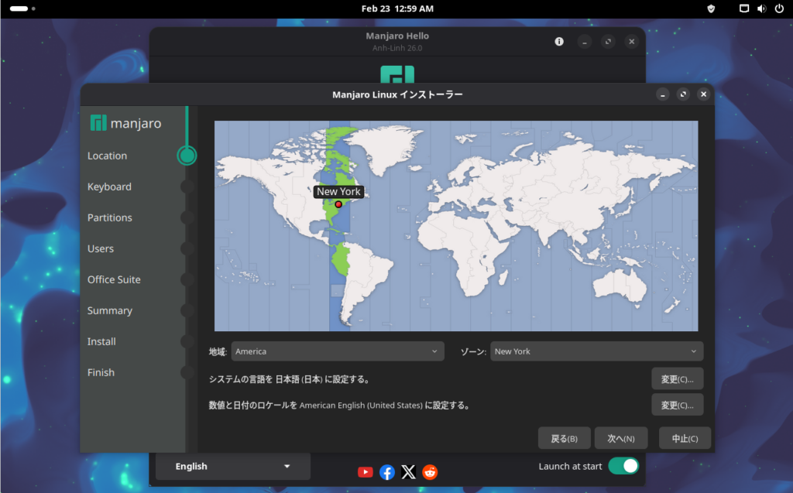Open the Facebook social link icon
793x493 pixels.
(x=387, y=472)
